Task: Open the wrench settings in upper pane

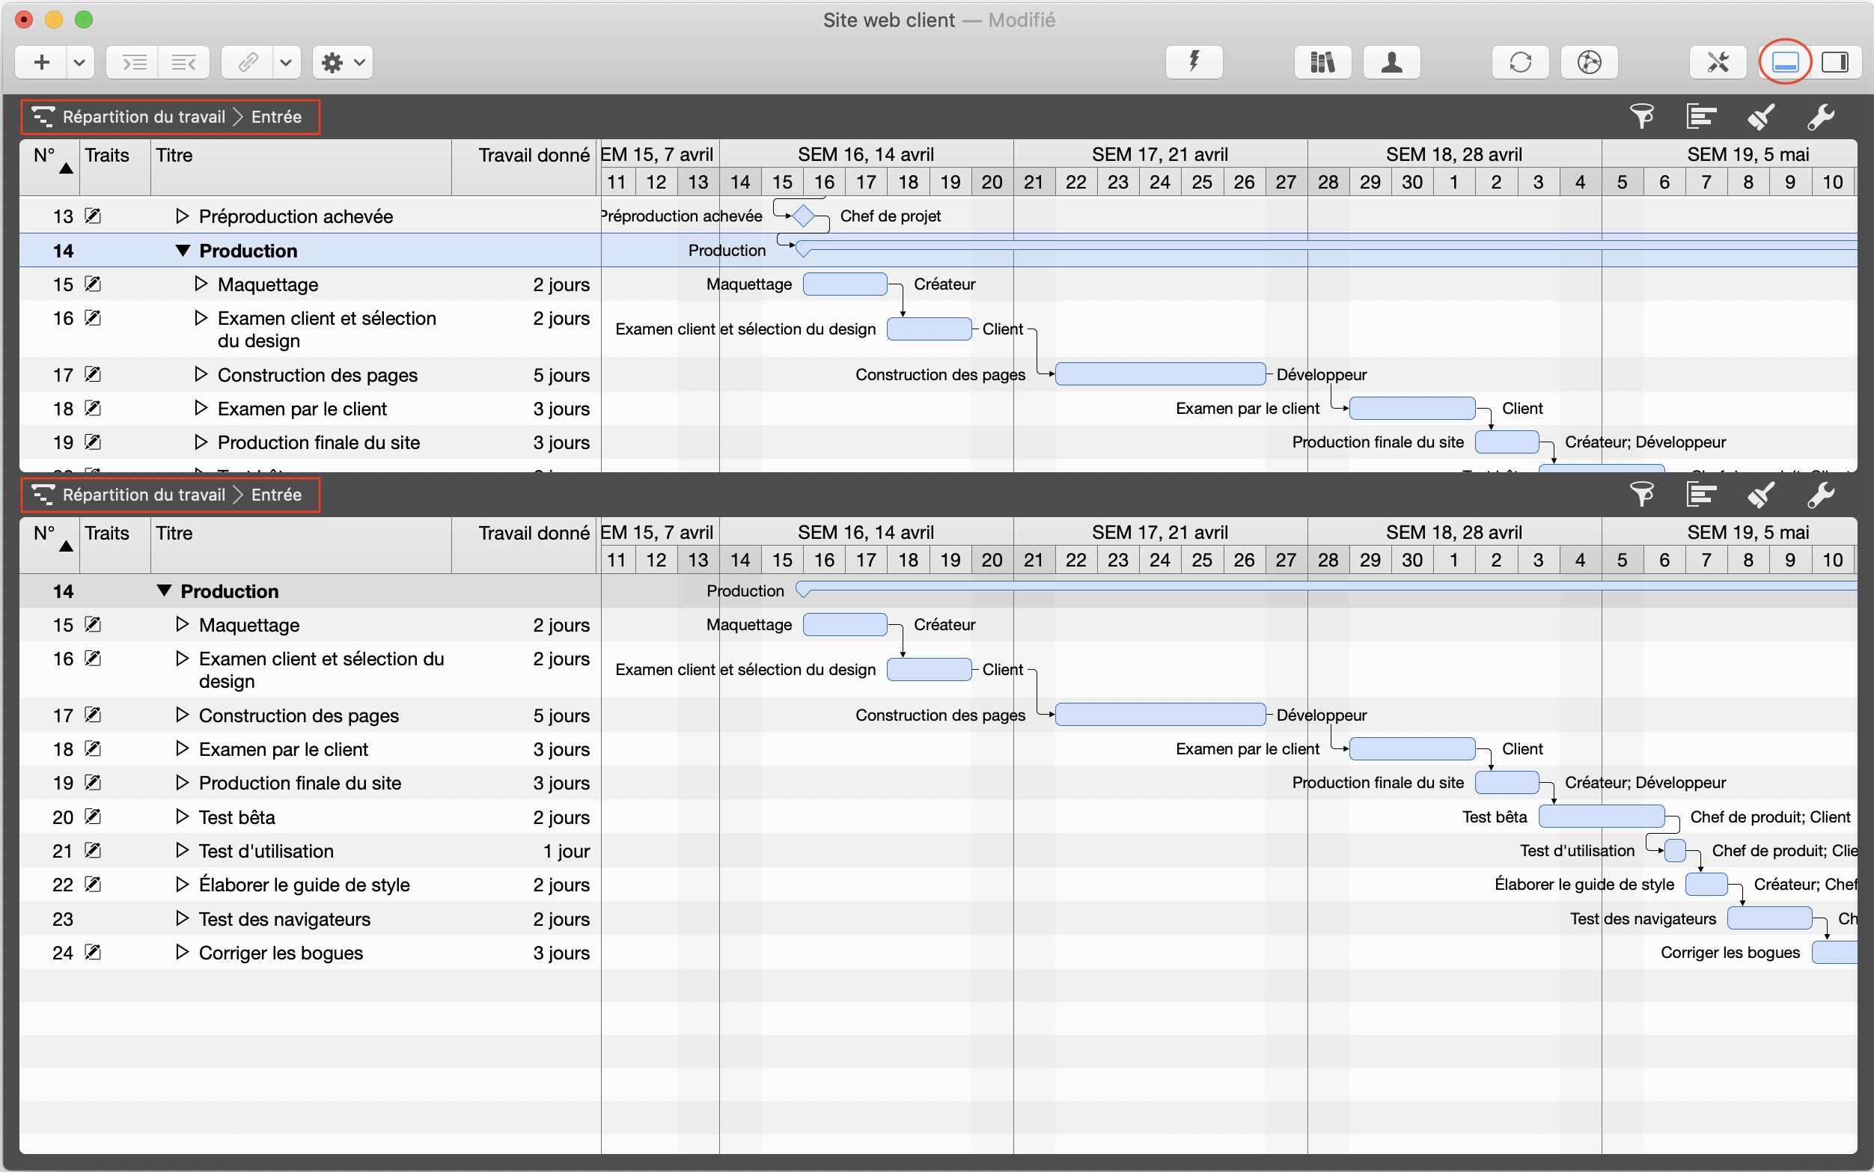Action: pos(1821,117)
